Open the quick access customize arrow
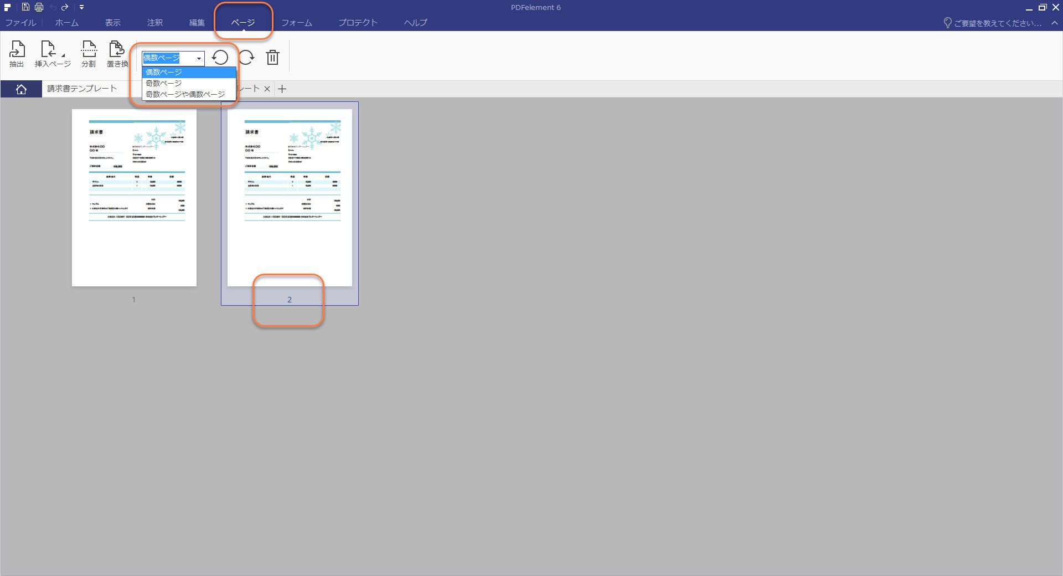 click(x=81, y=7)
